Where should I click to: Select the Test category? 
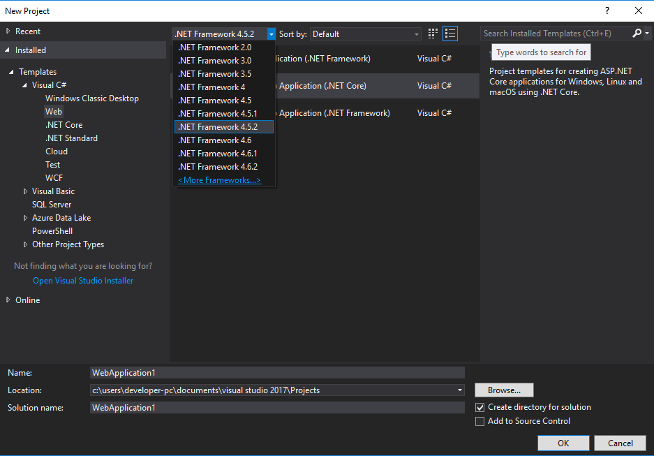coord(52,165)
